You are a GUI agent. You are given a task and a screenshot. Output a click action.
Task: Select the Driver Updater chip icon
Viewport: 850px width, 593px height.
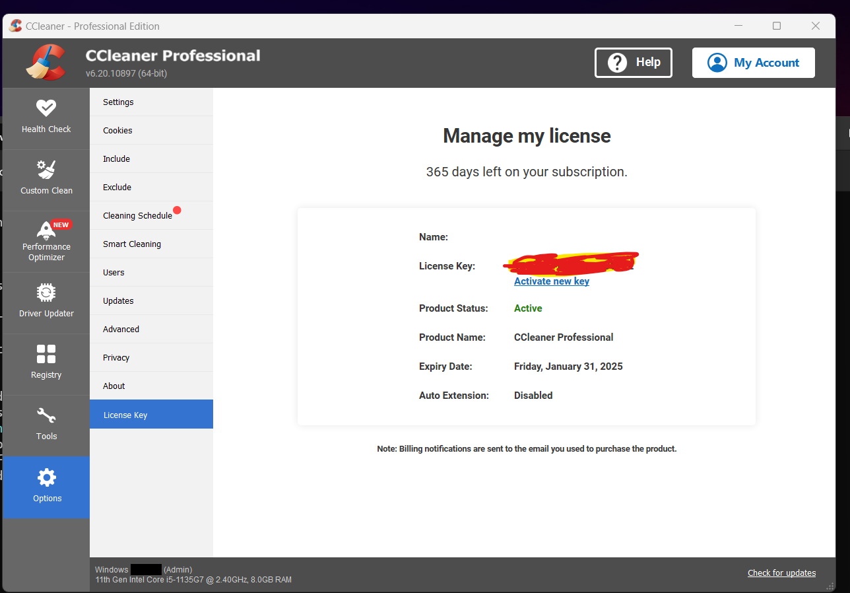click(46, 293)
